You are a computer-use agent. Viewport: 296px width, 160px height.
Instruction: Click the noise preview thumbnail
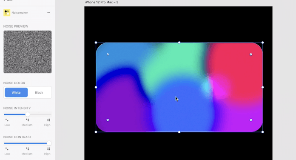point(28,52)
